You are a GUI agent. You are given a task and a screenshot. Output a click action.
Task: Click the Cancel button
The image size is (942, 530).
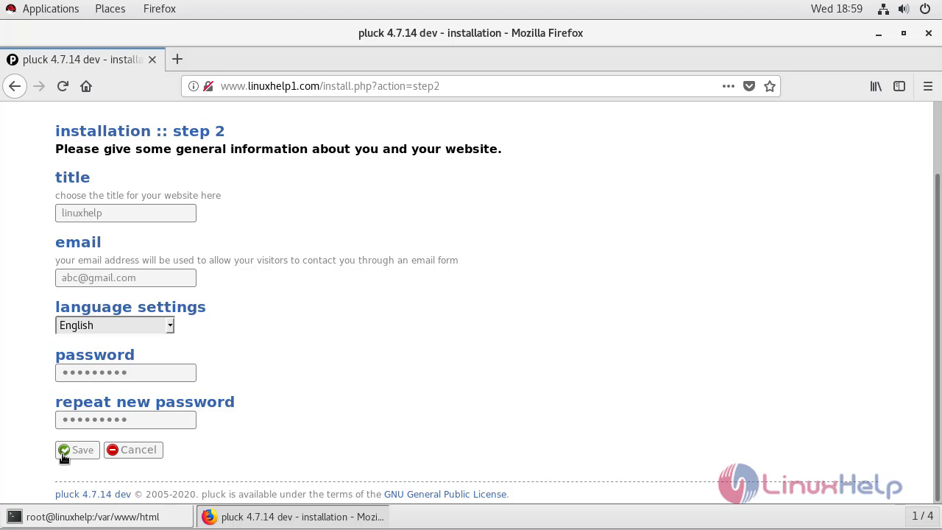(x=133, y=450)
